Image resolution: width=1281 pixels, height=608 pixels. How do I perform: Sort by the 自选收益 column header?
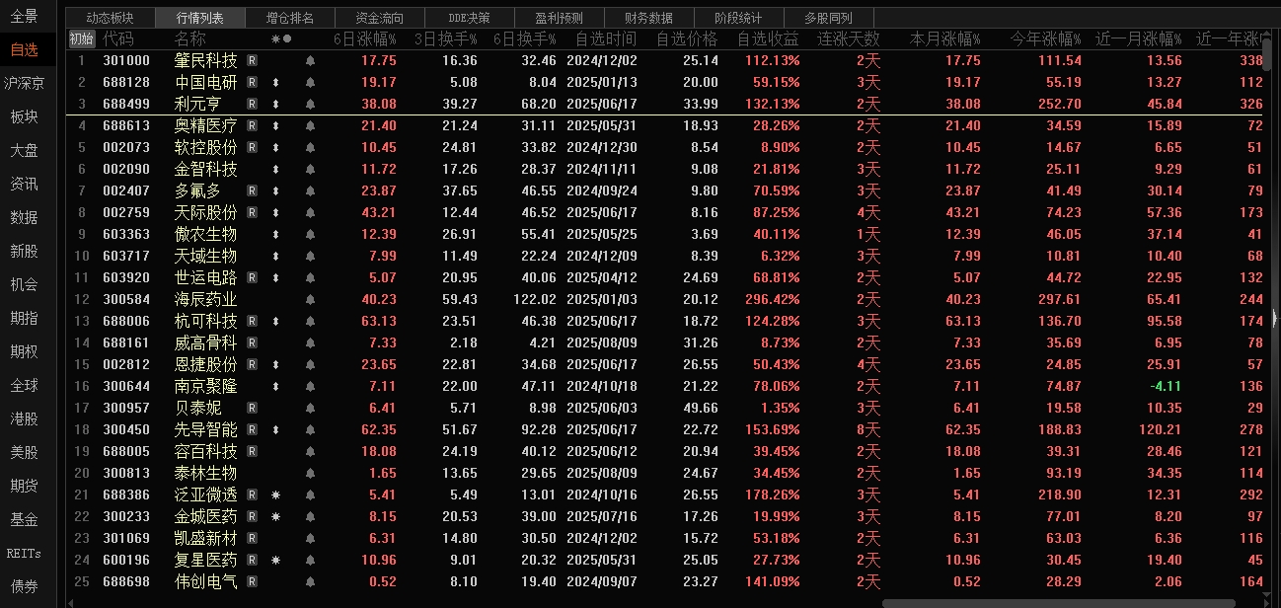click(x=768, y=38)
